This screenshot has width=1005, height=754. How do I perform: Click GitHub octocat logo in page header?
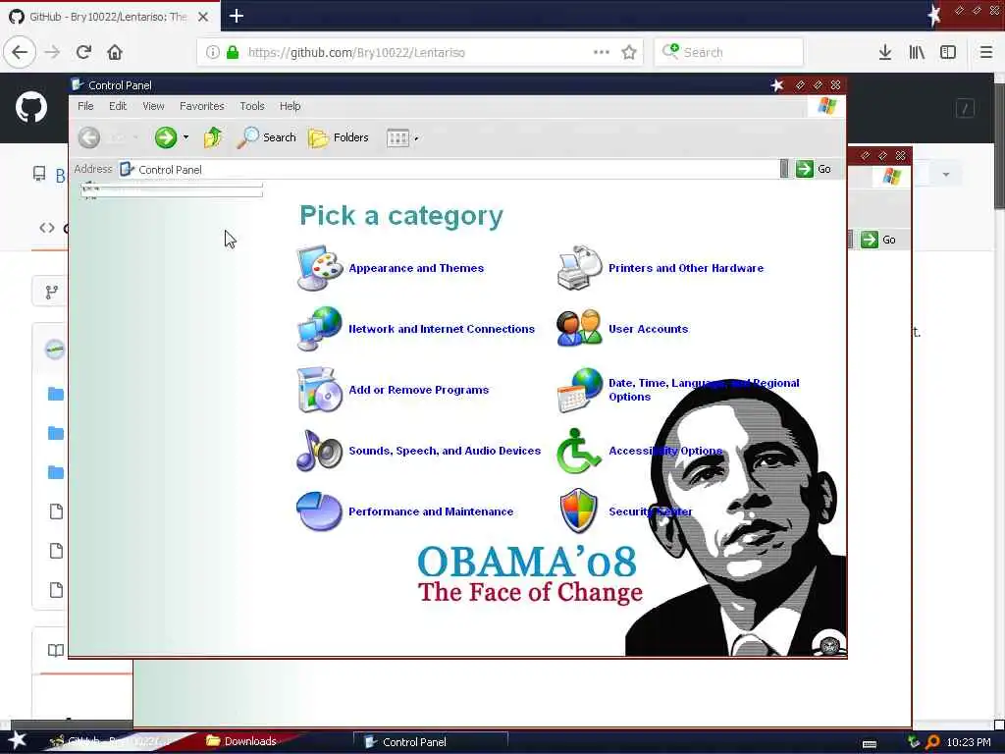(30, 107)
